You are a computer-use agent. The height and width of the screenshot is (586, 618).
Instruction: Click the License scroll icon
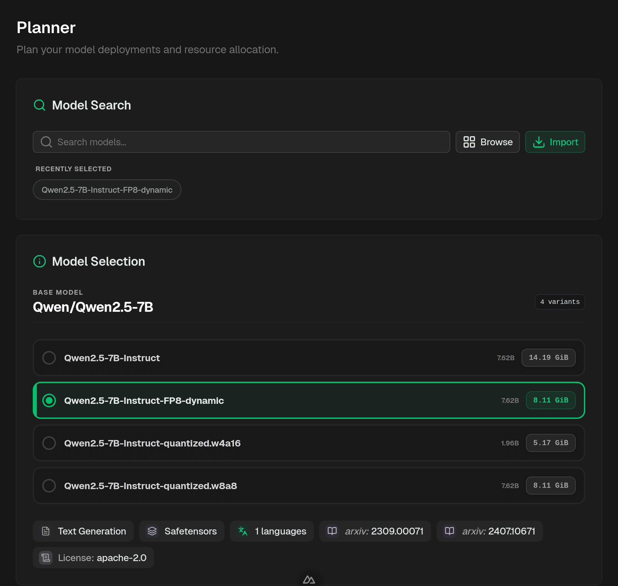pyautogui.click(x=46, y=558)
